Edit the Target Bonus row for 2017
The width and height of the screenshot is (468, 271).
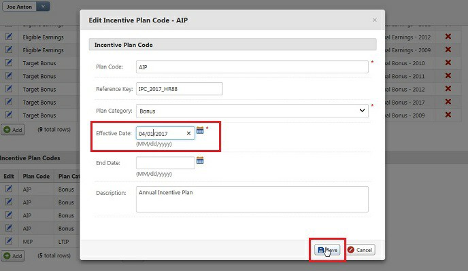tap(9, 102)
